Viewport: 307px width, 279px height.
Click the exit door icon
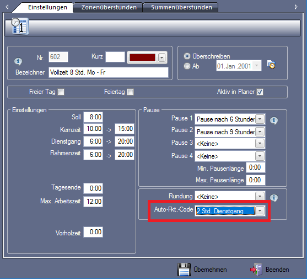point(256,270)
